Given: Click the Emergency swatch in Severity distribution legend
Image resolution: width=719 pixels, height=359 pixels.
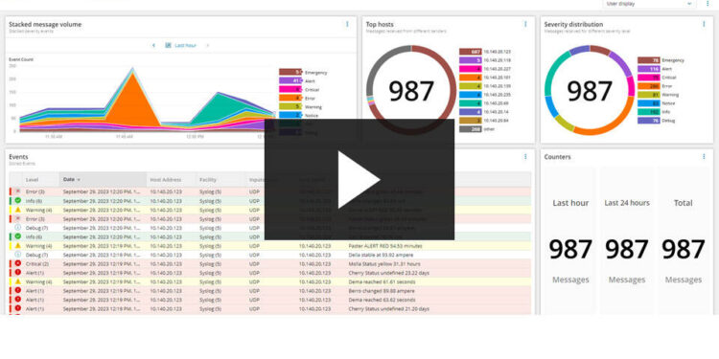Looking at the screenshot, I should tap(648, 60).
